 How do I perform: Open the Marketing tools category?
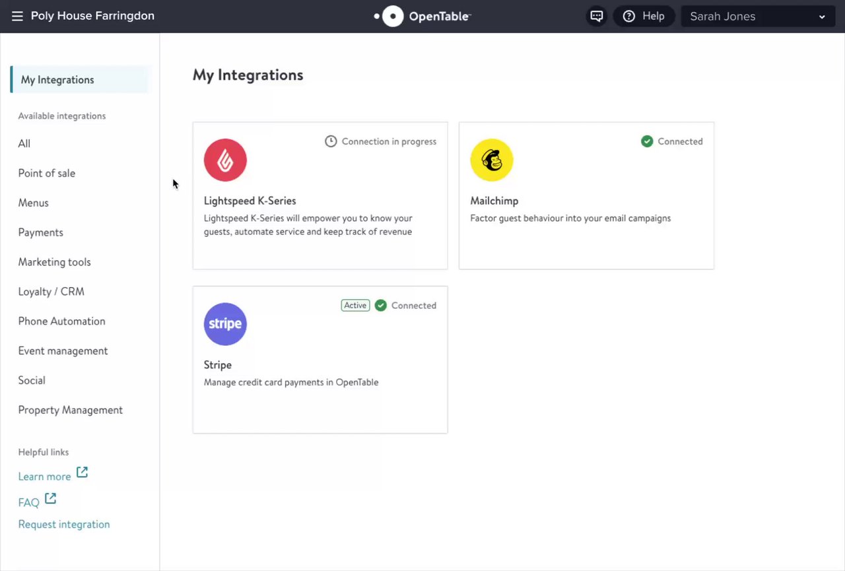point(55,262)
